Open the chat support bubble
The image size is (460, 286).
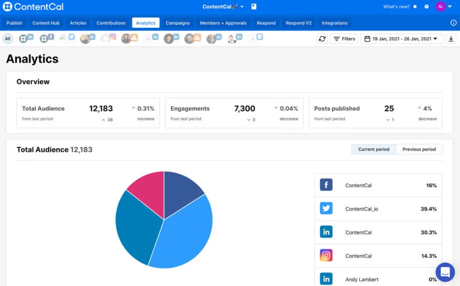pos(445,272)
